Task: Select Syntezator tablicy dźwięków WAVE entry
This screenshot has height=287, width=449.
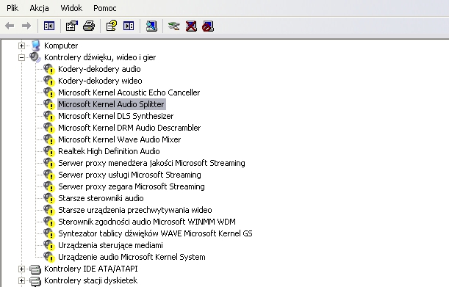Action: (155, 233)
